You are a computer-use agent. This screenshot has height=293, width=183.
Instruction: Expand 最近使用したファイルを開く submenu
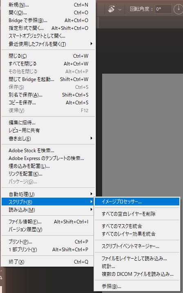(48, 44)
